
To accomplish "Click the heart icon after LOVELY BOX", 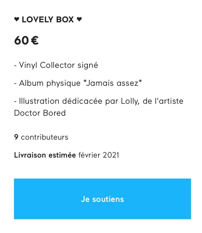I will click(79, 20).
